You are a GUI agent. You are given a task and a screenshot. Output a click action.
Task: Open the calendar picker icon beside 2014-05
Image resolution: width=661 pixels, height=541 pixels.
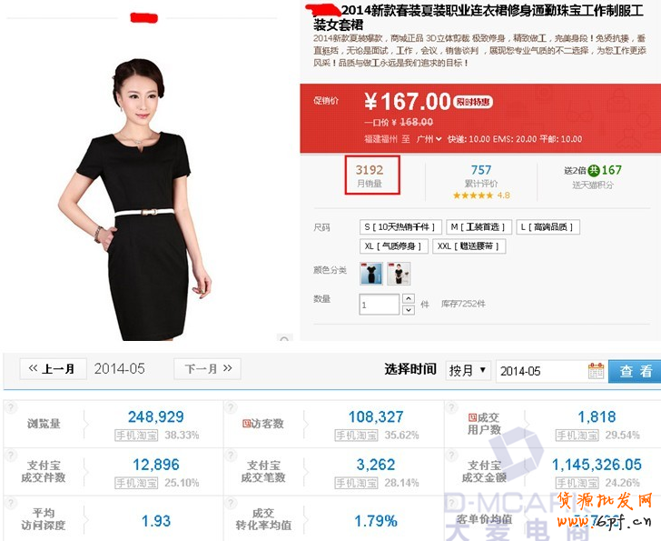tap(596, 371)
